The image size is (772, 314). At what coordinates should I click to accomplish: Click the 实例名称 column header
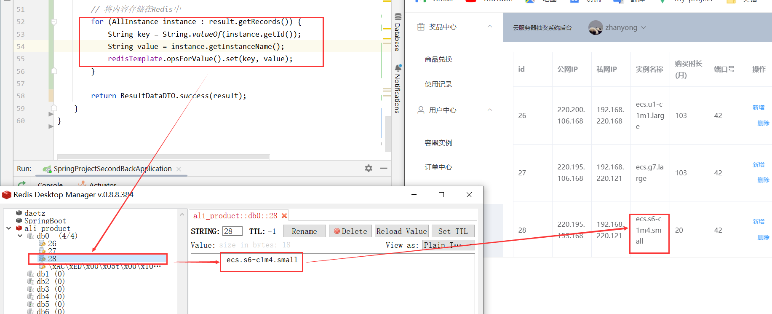[x=649, y=69]
